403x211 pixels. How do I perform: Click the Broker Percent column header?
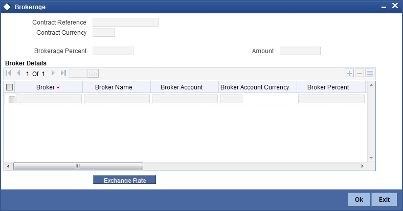point(331,87)
